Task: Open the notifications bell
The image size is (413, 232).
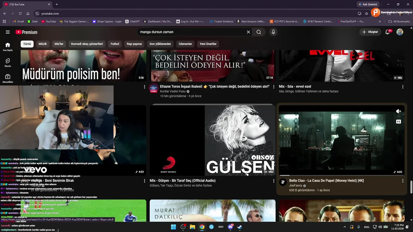Action: pos(388,32)
